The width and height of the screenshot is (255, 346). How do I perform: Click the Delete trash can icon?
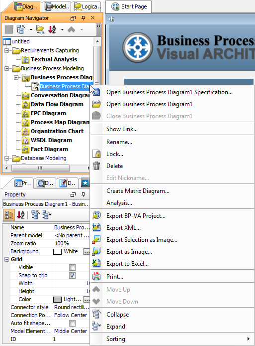pos(96,166)
